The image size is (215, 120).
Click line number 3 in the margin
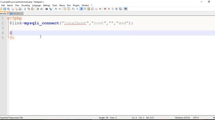point(3,28)
